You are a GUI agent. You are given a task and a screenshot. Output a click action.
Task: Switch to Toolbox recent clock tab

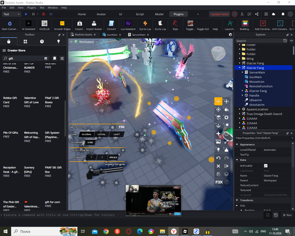[x=42, y=41]
